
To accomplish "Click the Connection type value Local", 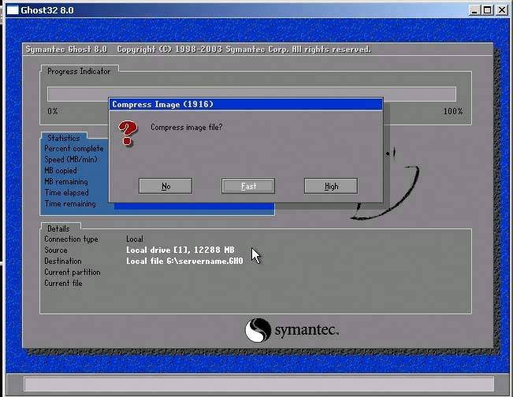I will point(135,239).
